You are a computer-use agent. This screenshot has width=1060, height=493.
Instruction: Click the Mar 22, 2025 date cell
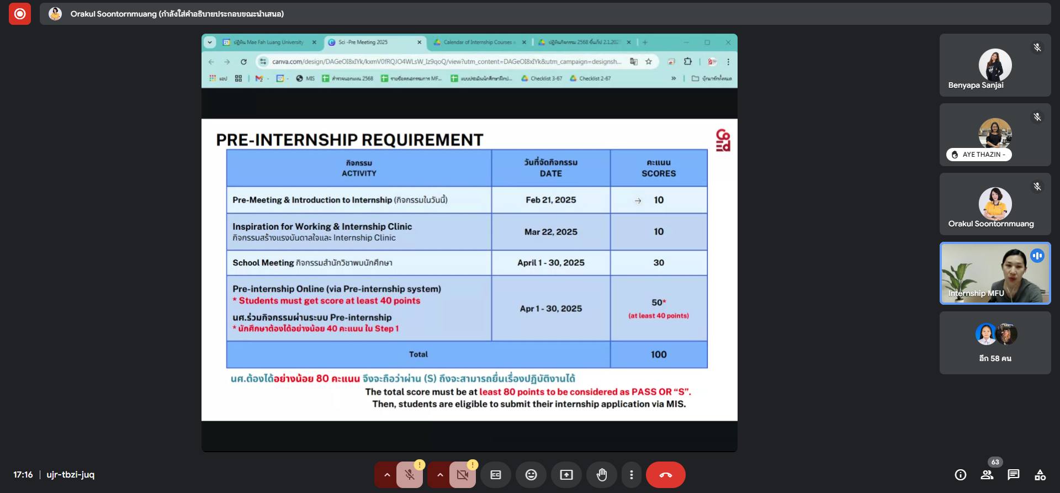551,232
